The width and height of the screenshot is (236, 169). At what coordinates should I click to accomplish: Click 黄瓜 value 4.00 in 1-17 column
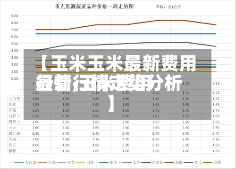pos(36,145)
